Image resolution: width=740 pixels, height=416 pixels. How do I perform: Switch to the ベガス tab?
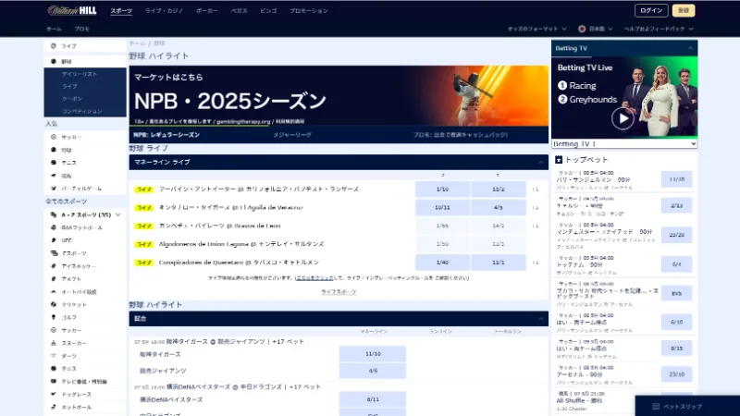[x=239, y=11]
